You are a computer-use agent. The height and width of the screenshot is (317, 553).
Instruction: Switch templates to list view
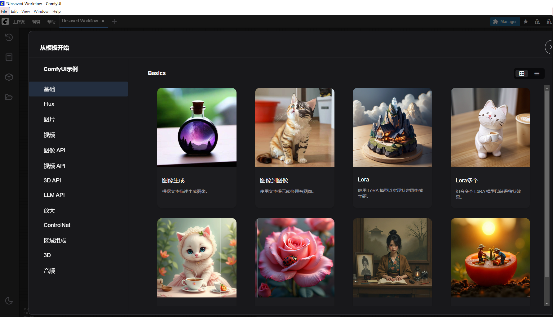pyautogui.click(x=537, y=74)
